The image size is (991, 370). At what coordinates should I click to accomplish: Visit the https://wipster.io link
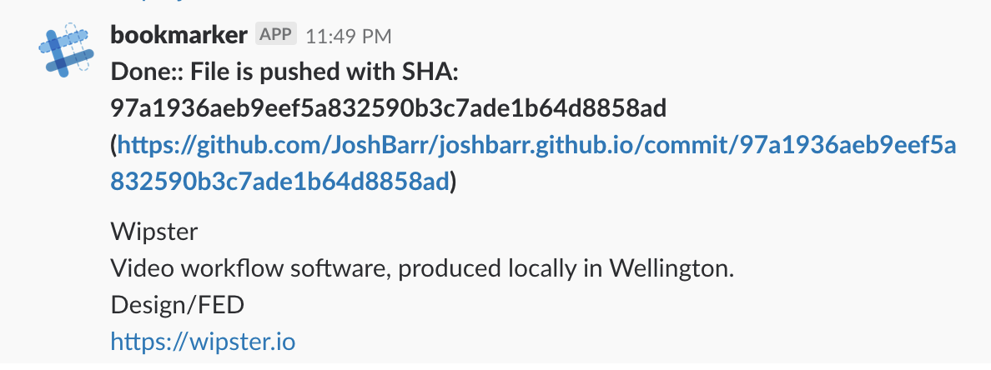click(203, 341)
